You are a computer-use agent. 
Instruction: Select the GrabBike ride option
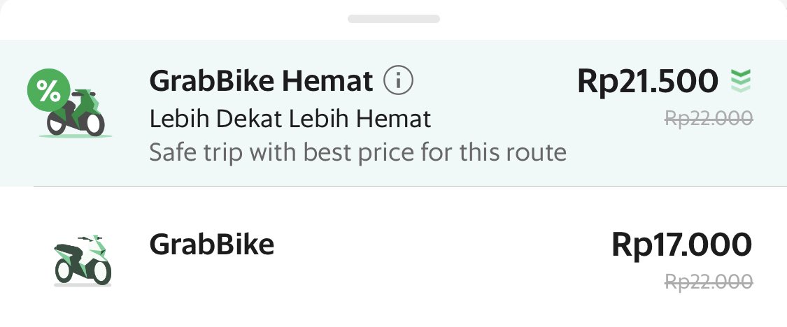coord(393,257)
